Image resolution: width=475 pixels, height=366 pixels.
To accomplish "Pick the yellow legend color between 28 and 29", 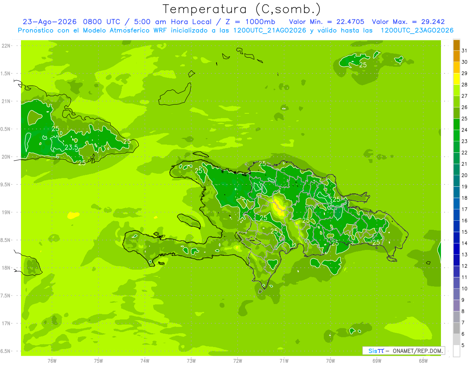I will point(457,79).
